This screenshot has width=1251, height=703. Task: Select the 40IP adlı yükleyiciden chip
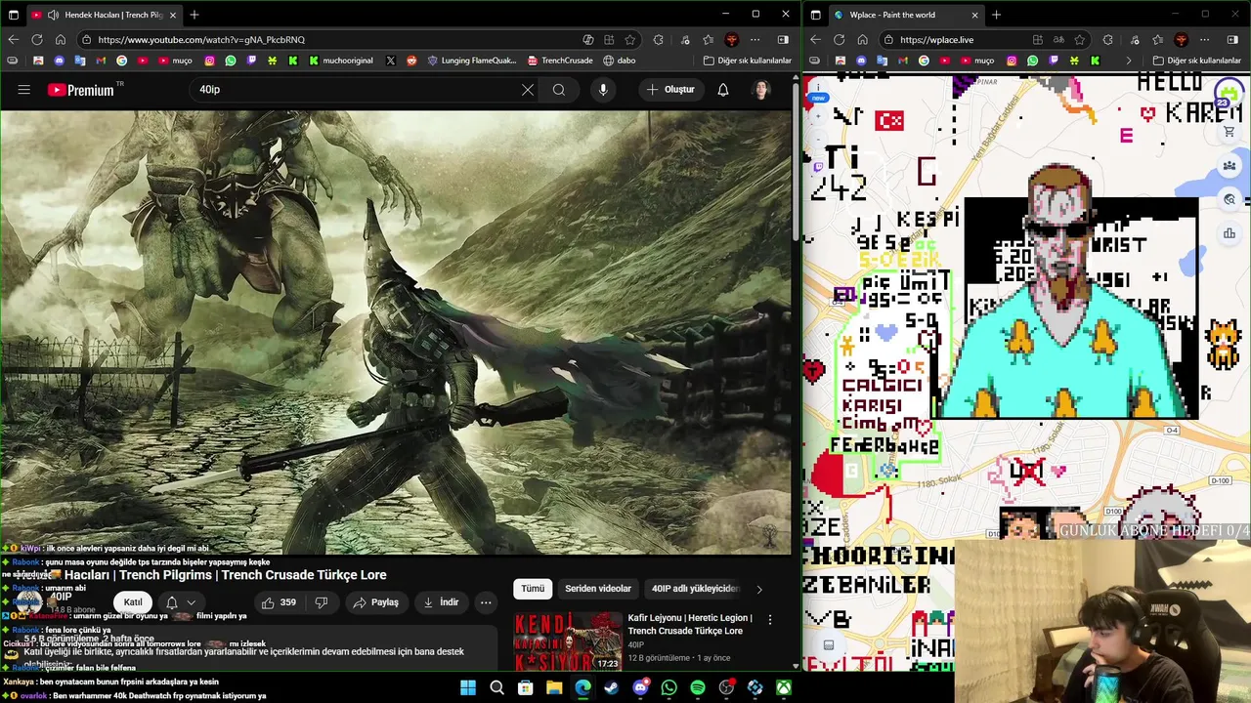(695, 589)
